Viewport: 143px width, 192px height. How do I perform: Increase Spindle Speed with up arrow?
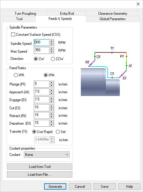(x=51, y=41)
